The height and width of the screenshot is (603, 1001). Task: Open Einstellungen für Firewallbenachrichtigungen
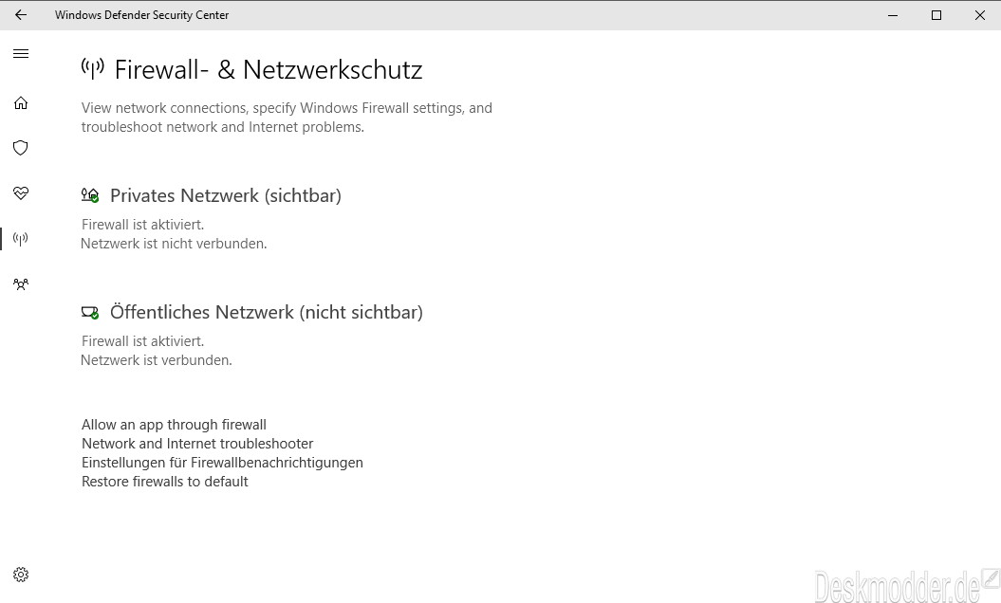click(222, 463)
